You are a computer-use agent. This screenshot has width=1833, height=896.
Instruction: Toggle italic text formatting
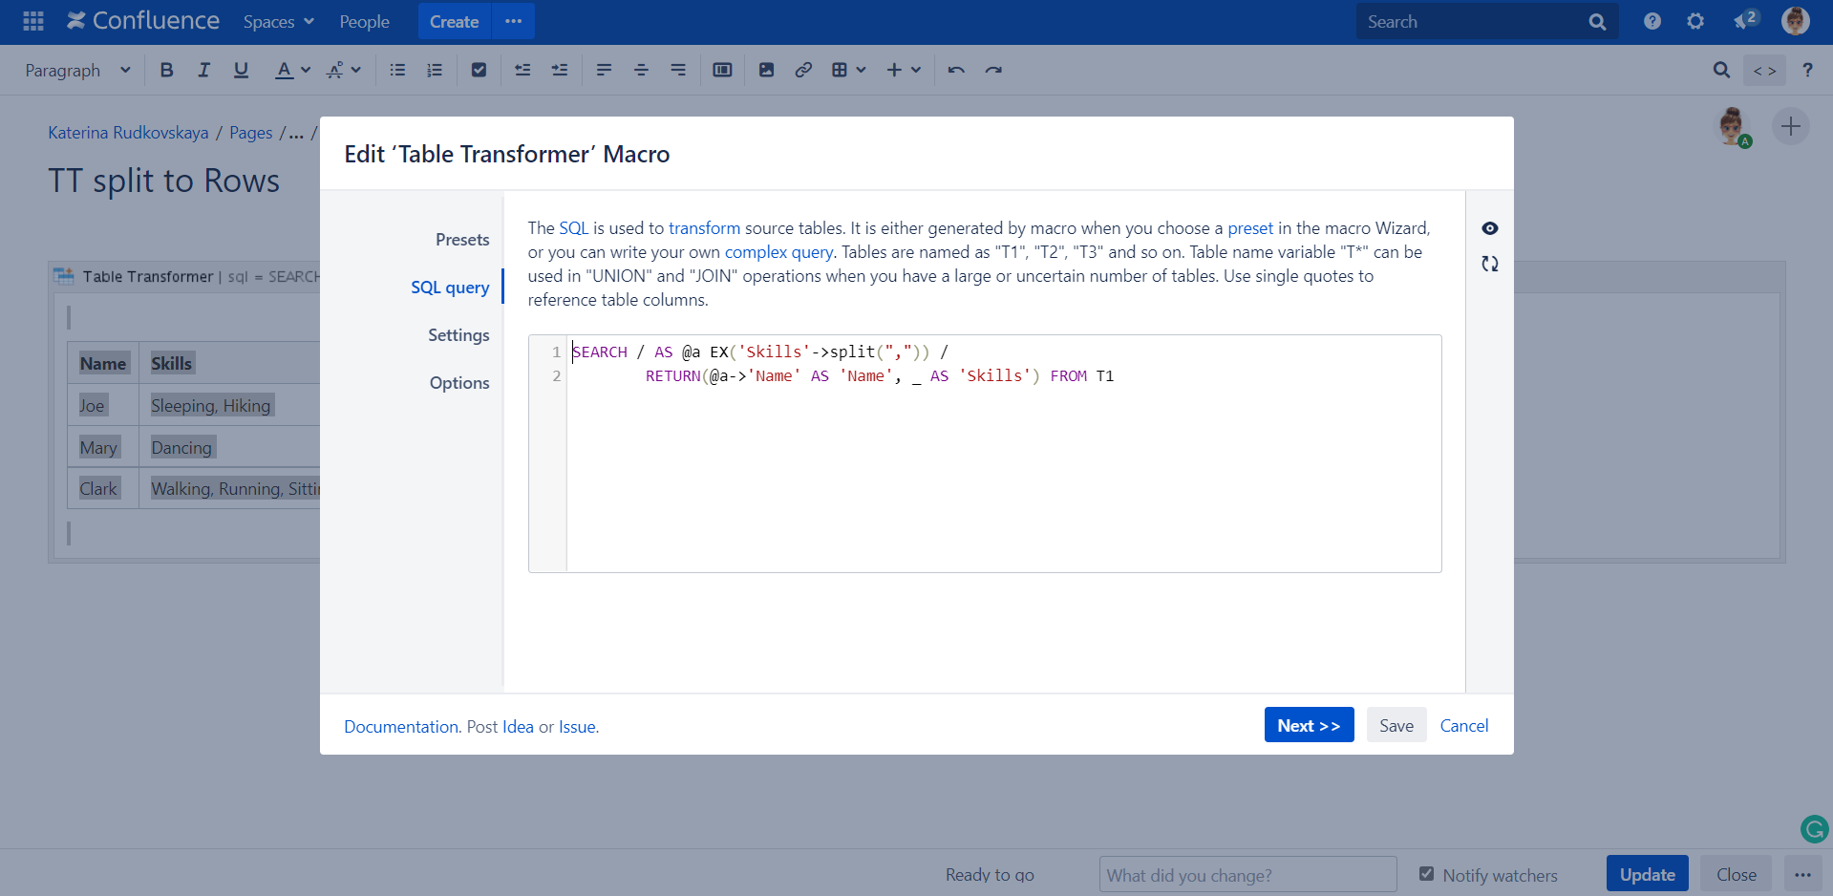click(203, 70)
